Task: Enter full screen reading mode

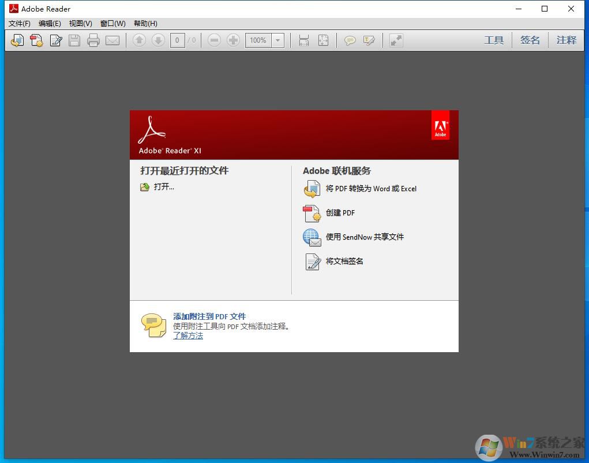Action: pyautogui.click(x=395, y=40)
